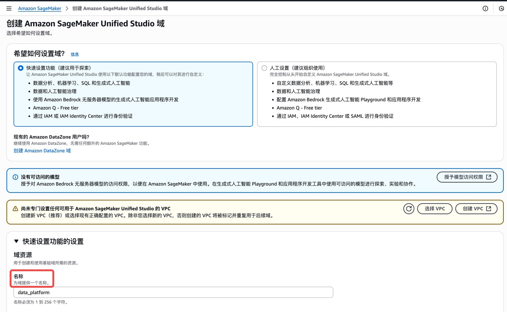
Task: Open the 信息 link beside heading
Action: pyautogui.click(x=74, y=54)
